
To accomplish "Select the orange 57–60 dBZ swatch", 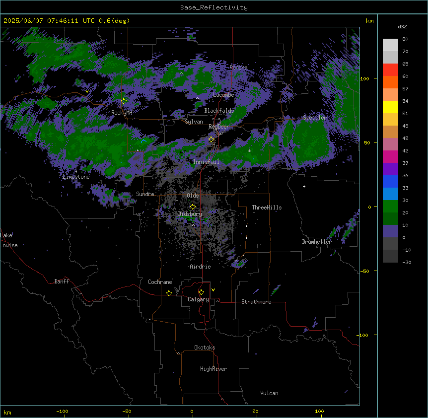I will 390,82.
